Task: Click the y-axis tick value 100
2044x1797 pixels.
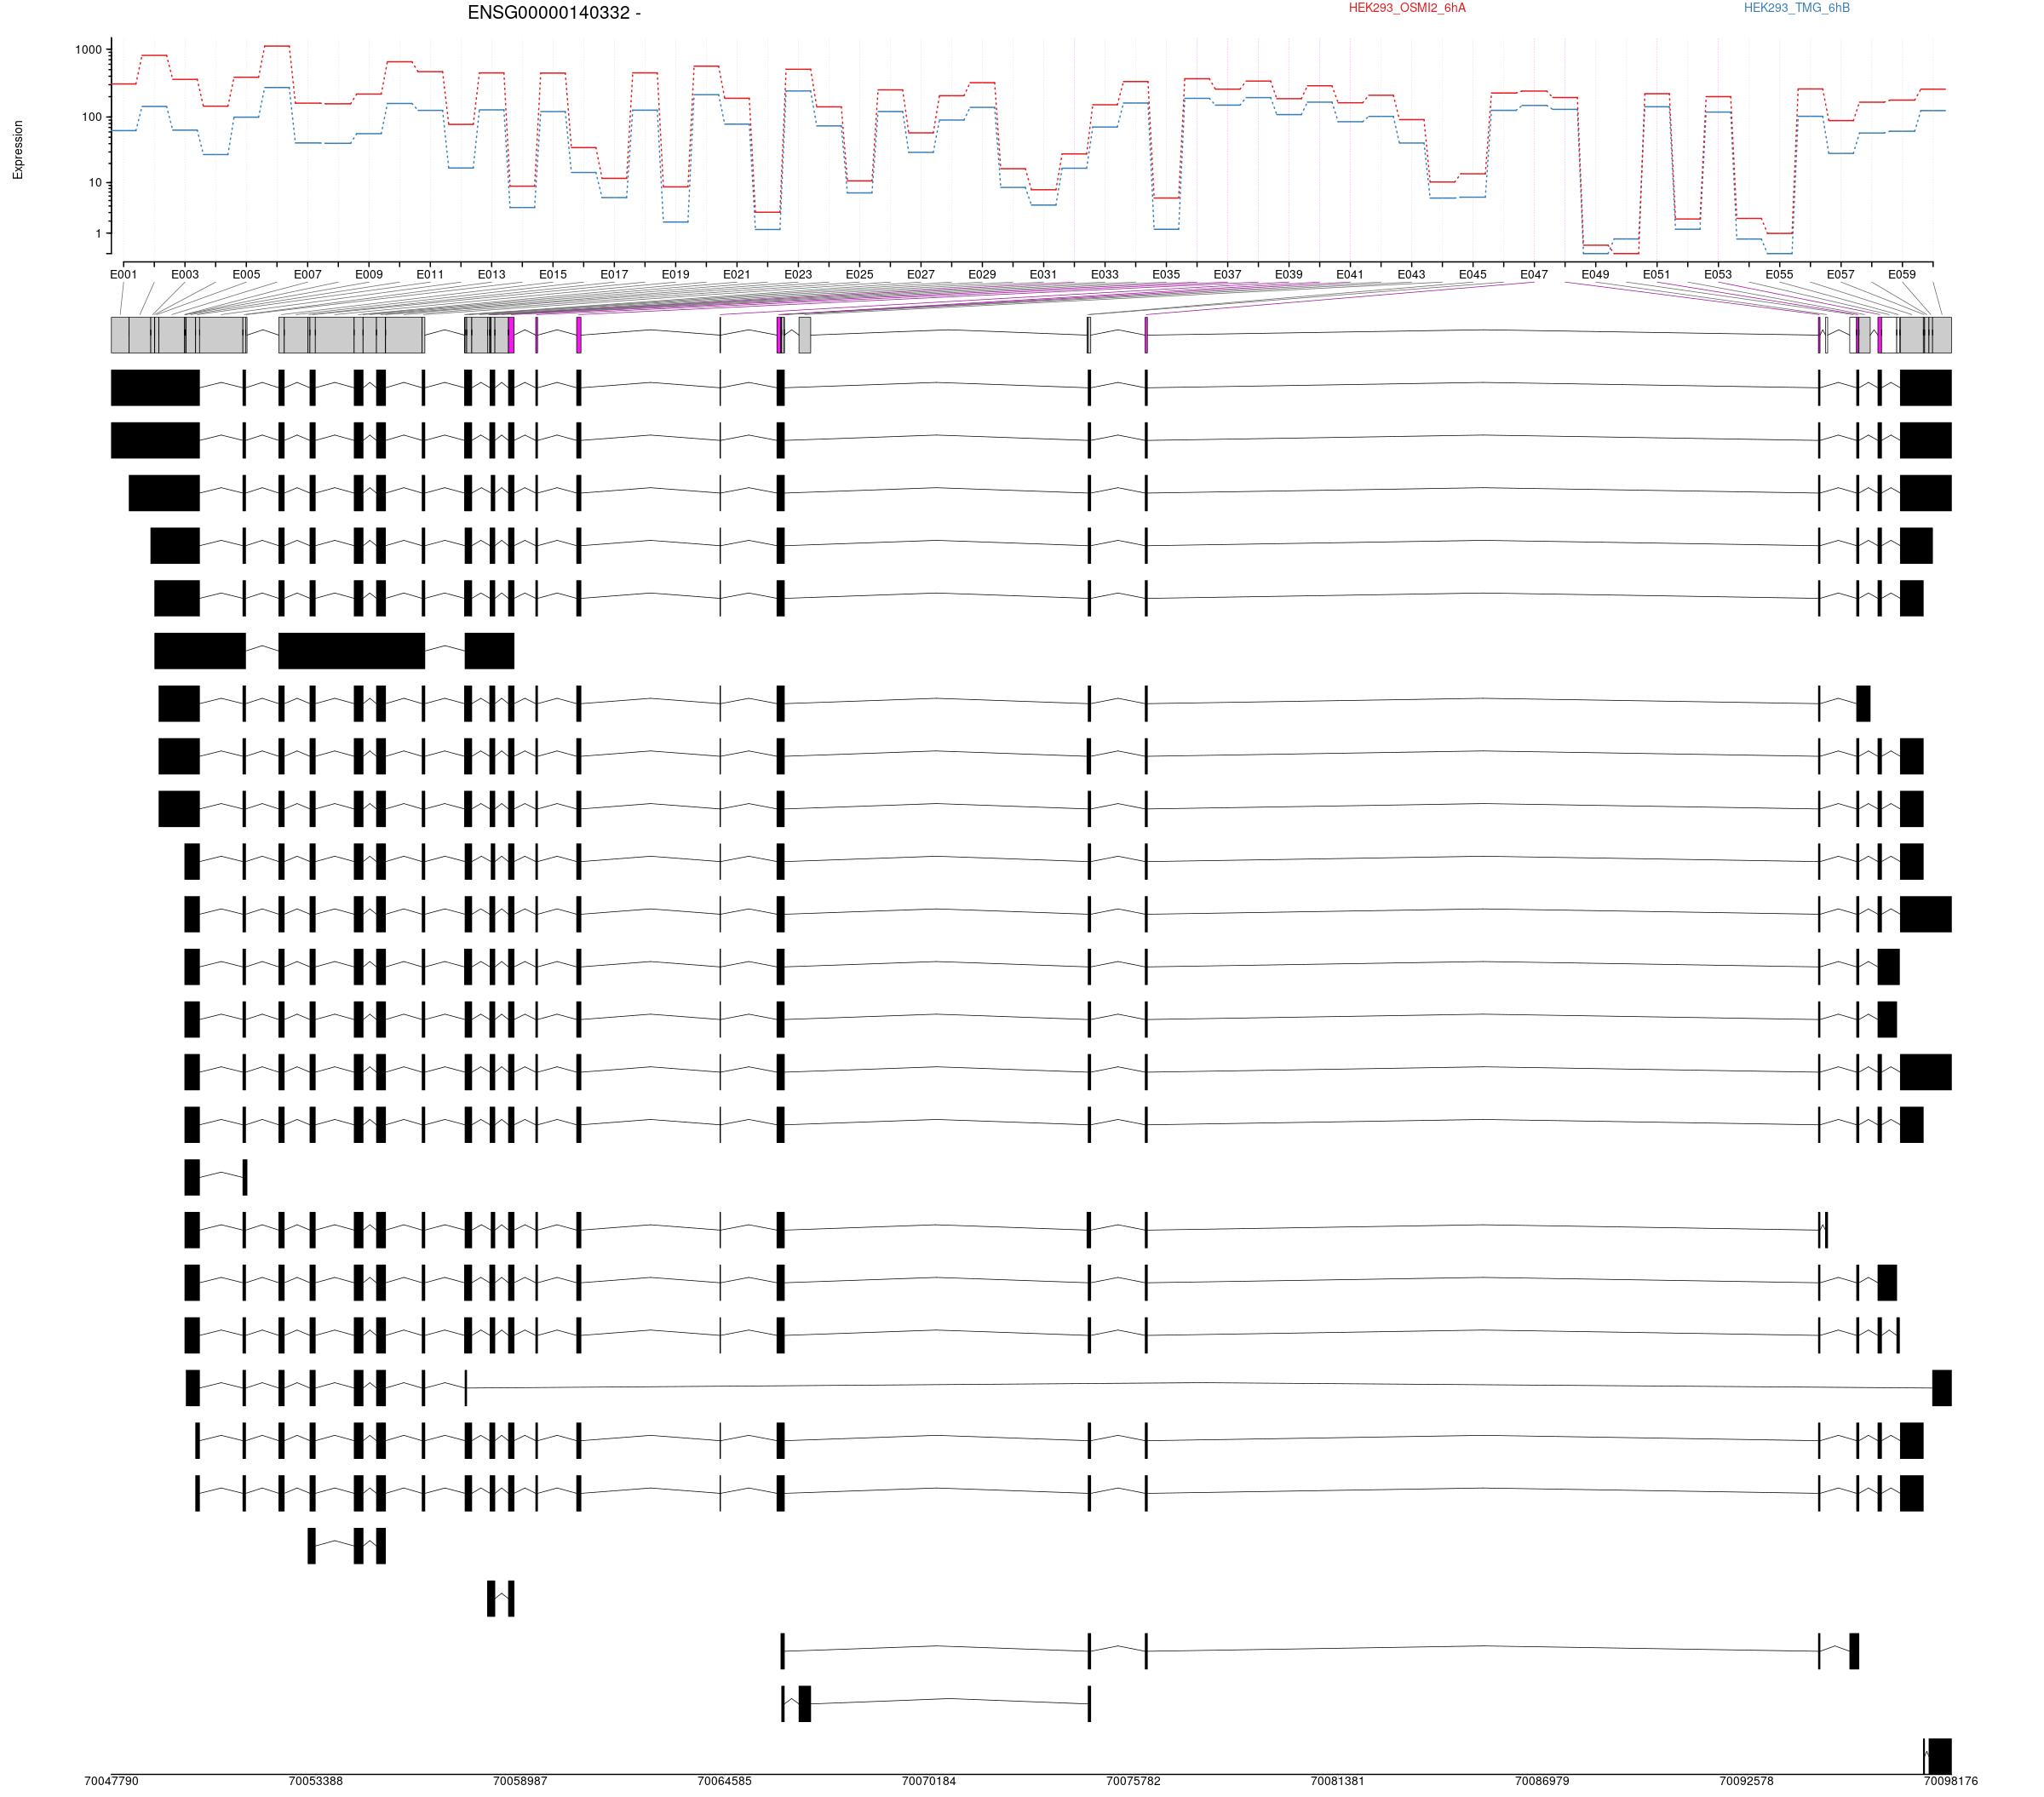Action: pos(91,117)
